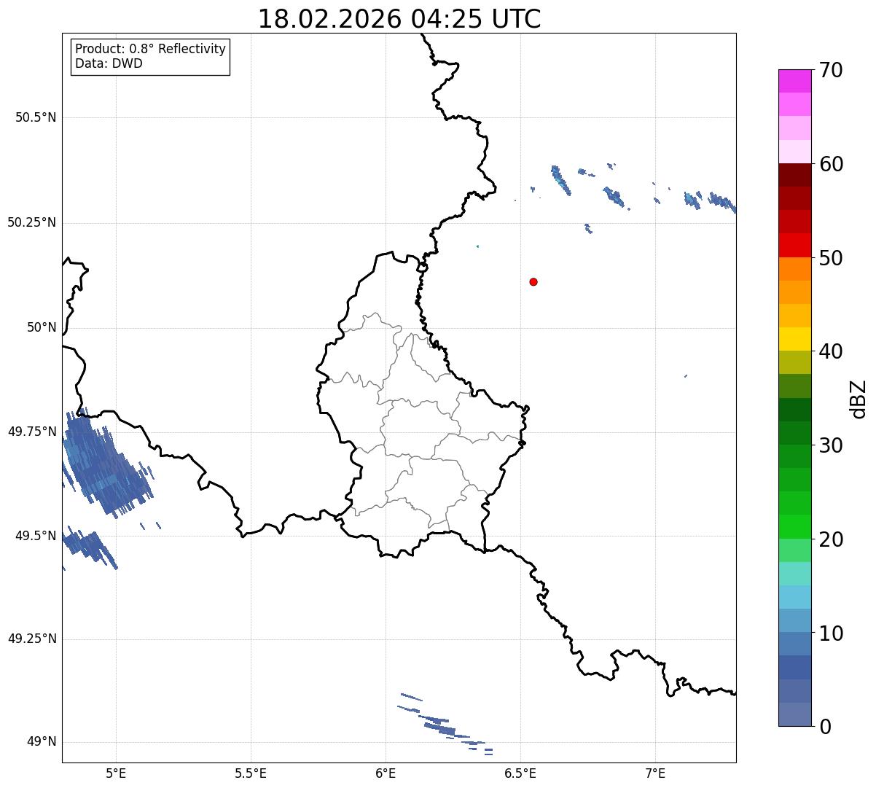Screen dimensions: 876x788
Task: Click the colorbar tick label 20
Action: [x=831, y=539]
